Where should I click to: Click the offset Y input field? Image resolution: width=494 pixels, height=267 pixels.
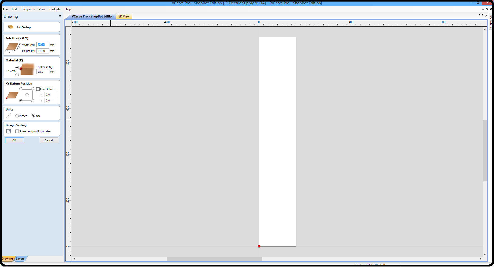click(x=51, y=100)
